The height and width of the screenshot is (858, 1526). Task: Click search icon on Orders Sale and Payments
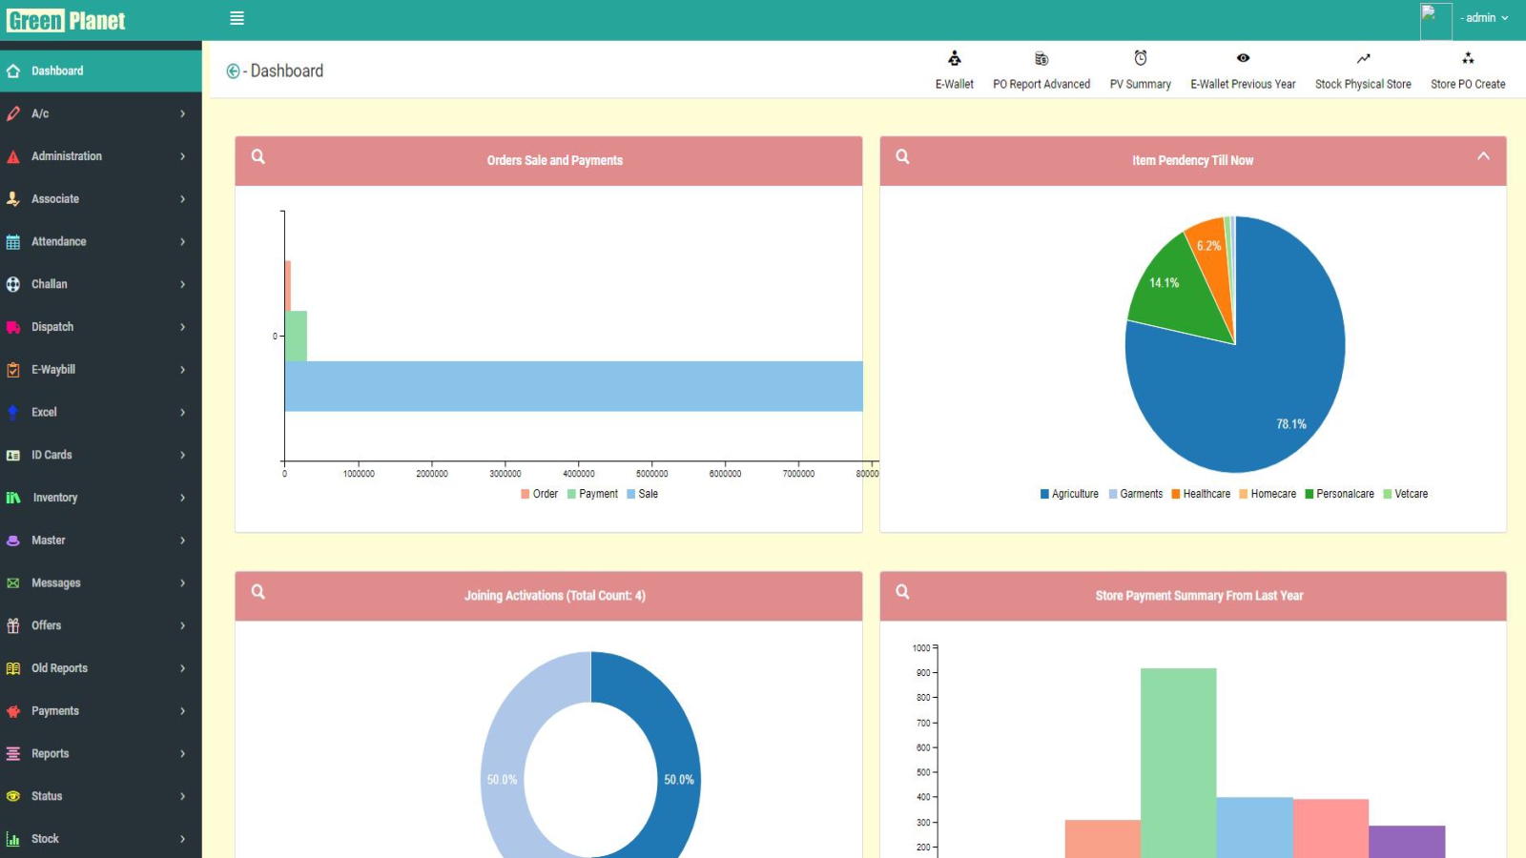tap(258, 157)
